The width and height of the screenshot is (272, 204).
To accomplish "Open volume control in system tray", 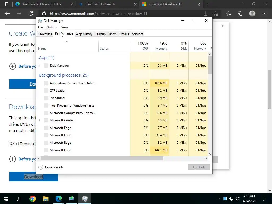I will click(x=237, y=199).
